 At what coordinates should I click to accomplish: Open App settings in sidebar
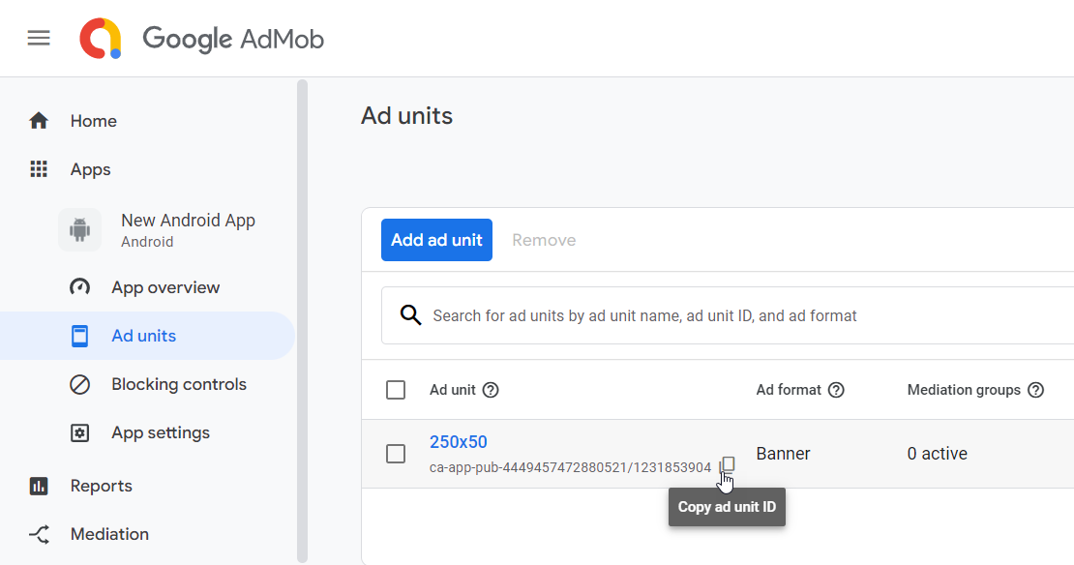(160, 432)
